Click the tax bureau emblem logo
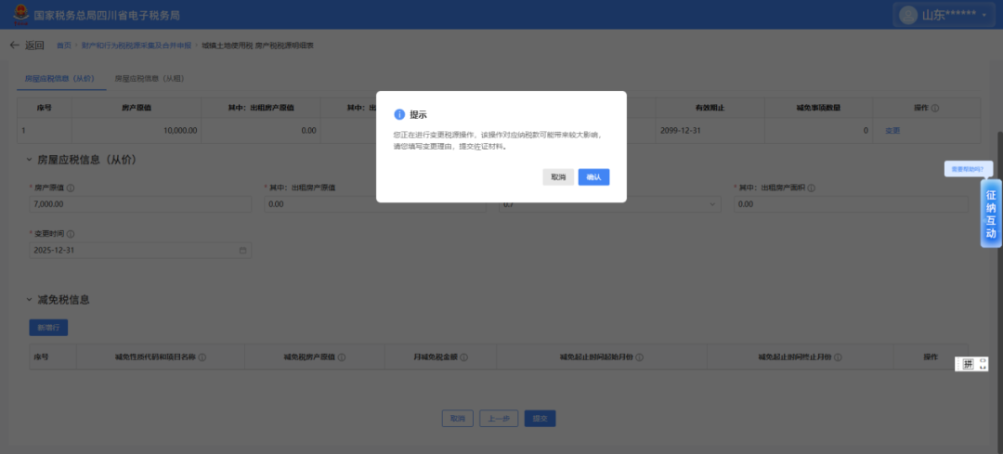This screenshot has height=454, width=1003. point(19,15)
